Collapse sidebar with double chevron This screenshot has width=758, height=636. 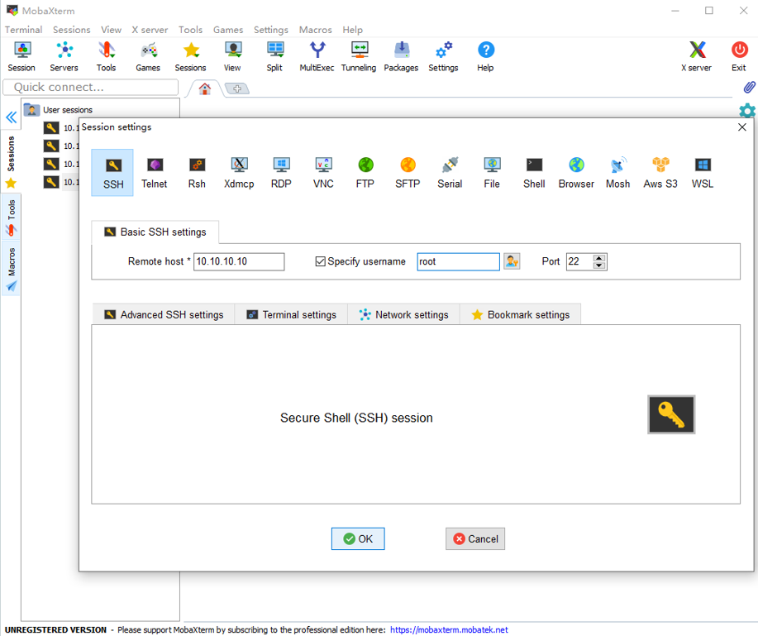tap(11, 117)
